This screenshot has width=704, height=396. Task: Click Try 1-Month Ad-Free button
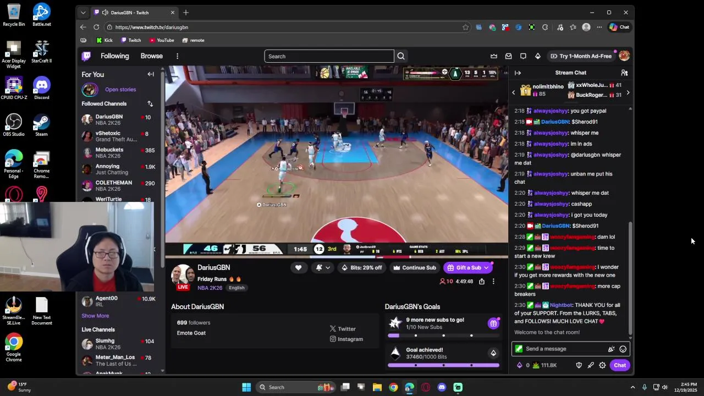point(581,56)
